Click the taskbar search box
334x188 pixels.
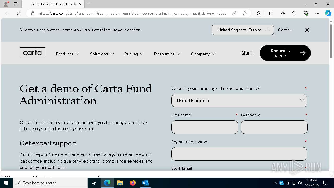click(50, 183)
